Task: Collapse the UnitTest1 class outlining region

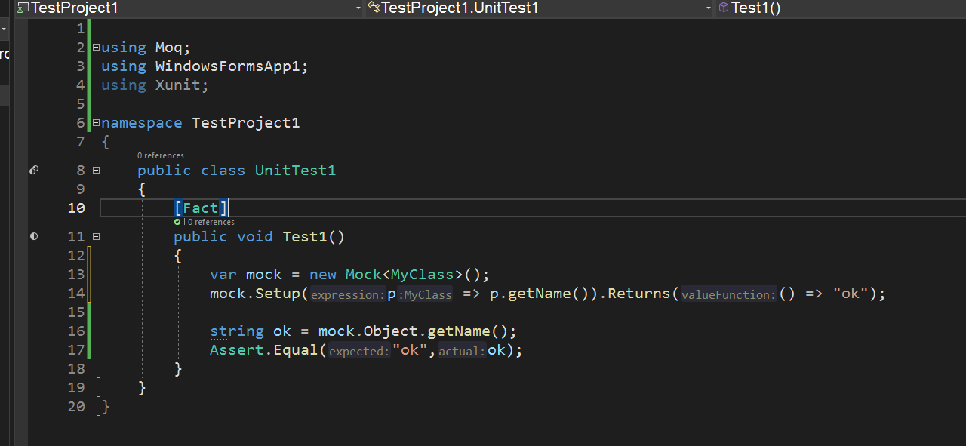Action: (96, 171)
